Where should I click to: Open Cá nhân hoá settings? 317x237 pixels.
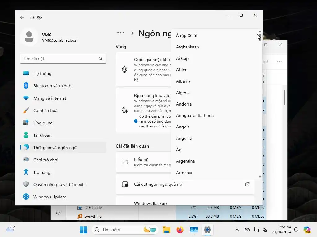click(63, 110)
